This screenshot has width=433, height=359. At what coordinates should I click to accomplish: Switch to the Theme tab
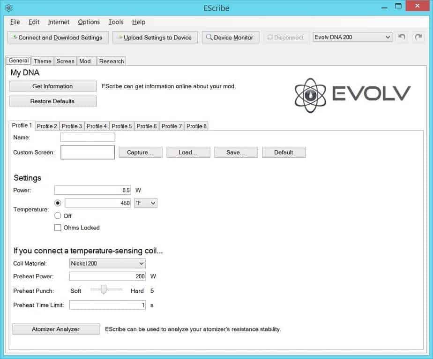pyautogui.click(x=43, y=61)
